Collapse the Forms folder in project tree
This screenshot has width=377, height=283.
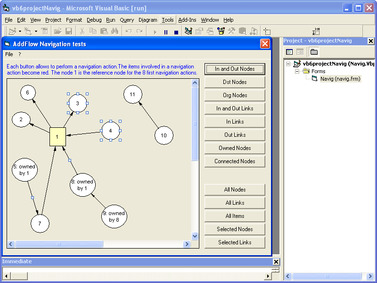tap(297, 71)
